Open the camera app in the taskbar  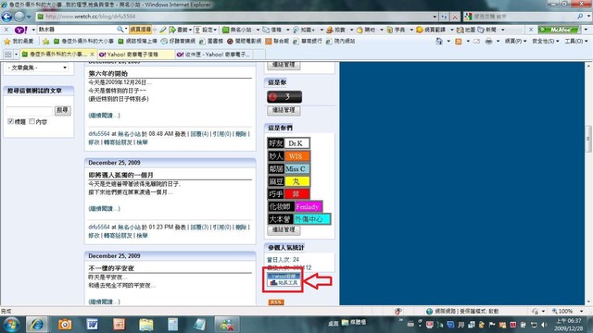(x=65, y=325)
